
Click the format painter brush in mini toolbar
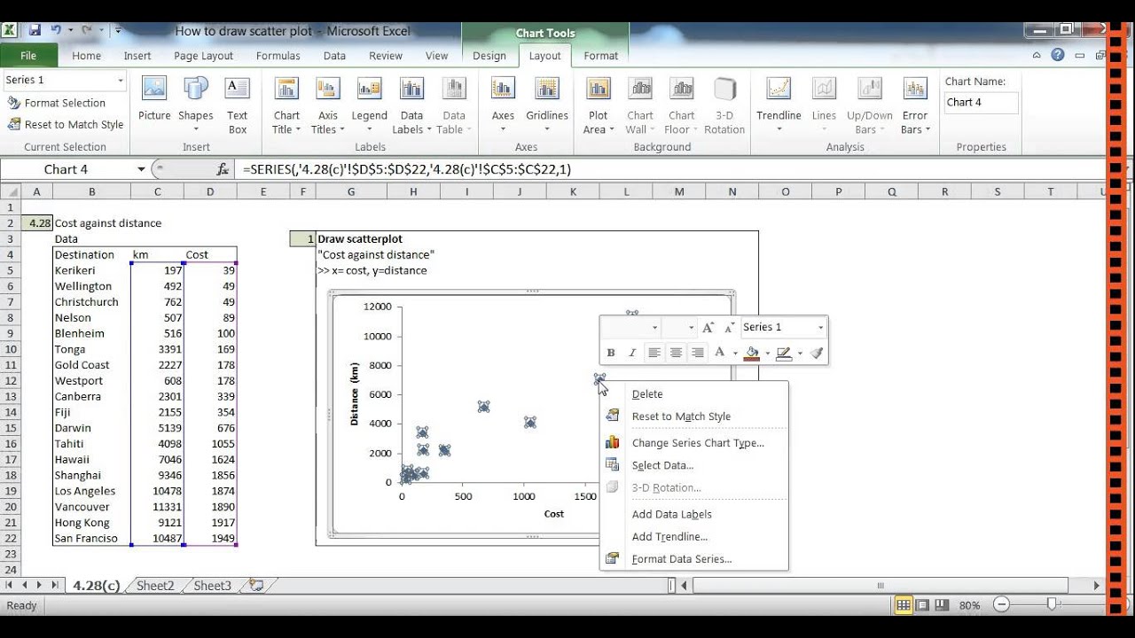coord(817,353)
